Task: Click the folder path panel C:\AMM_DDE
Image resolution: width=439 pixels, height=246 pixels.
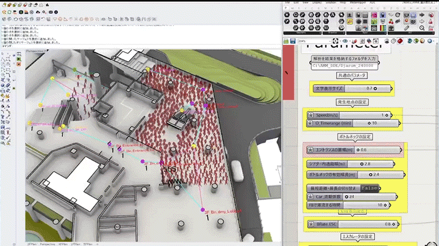Action: (344, 64)
